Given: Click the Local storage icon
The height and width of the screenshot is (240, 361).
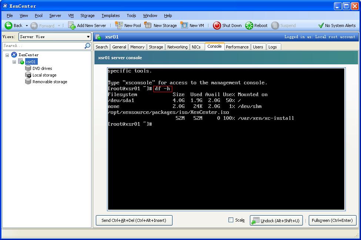Looking at the screenshot, I should click(x=28, y=75).
